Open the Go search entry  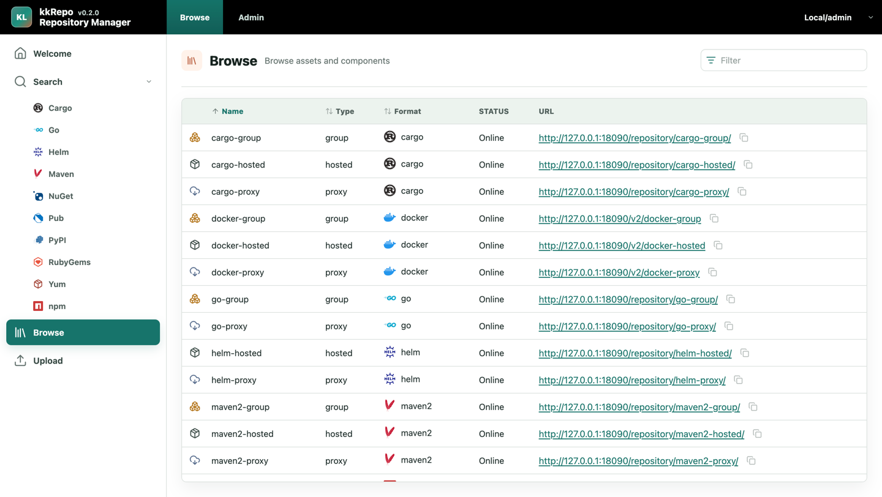[54, 130]
